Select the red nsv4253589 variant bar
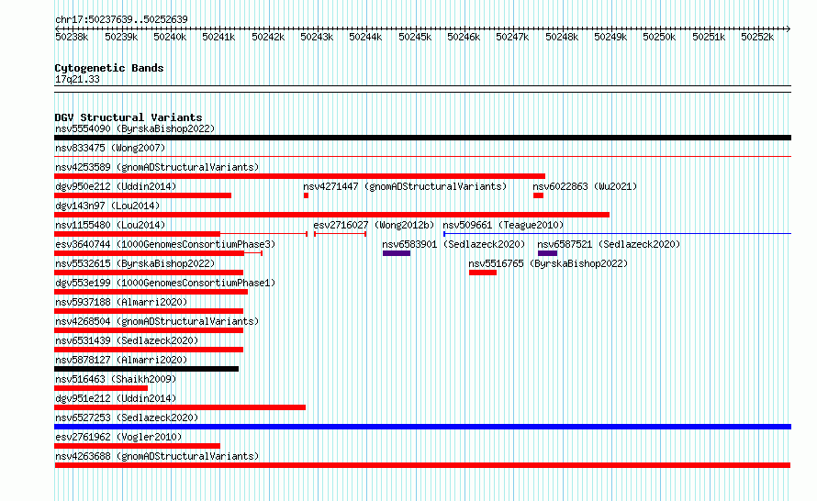Screen dimensions: 817x501 click(299, 176)
